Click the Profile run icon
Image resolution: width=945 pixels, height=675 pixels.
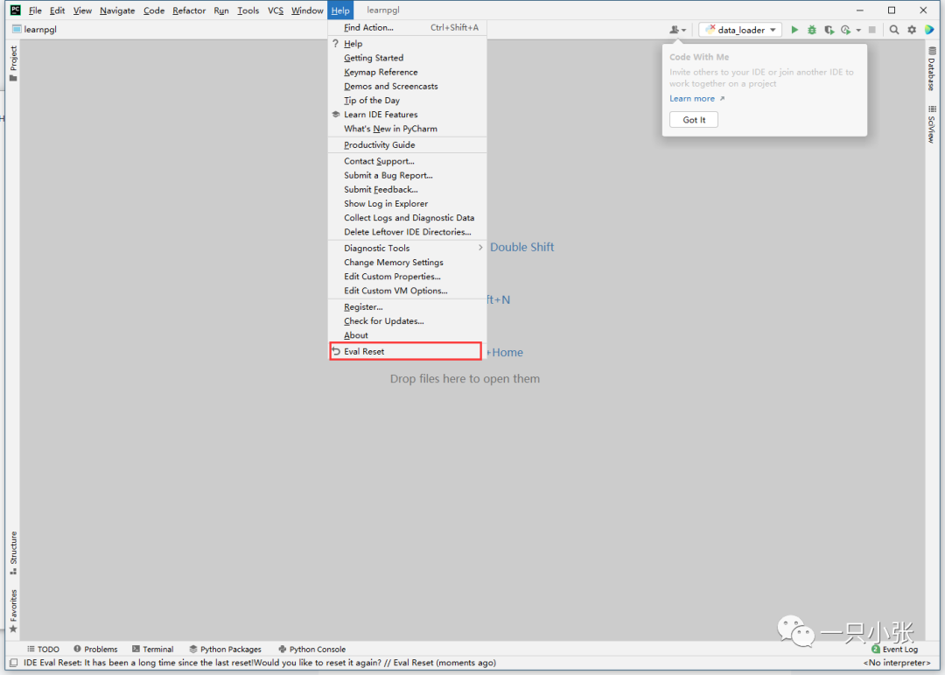(846, 30)
